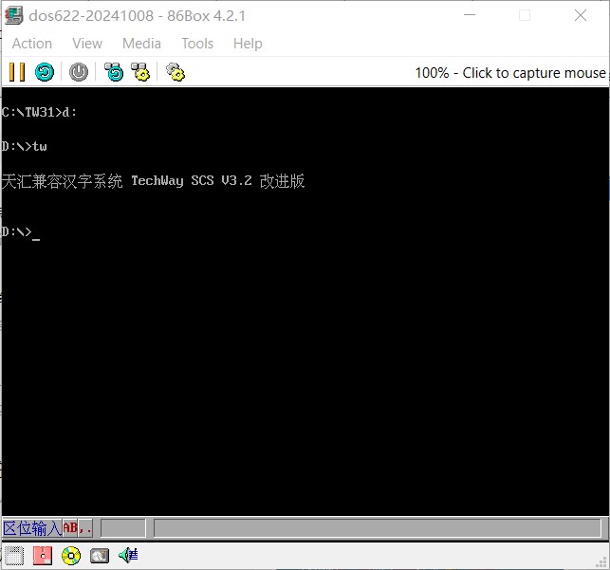Click the 86Box title bar application icon
This screenshot has width=610, height=570.
point(13,15)
